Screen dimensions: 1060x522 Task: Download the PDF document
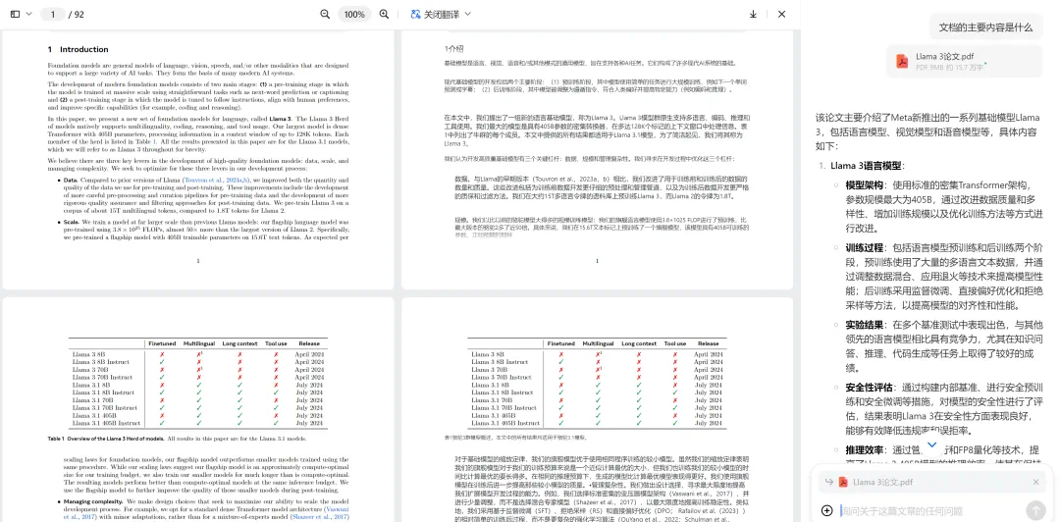(x=753, y=15)
